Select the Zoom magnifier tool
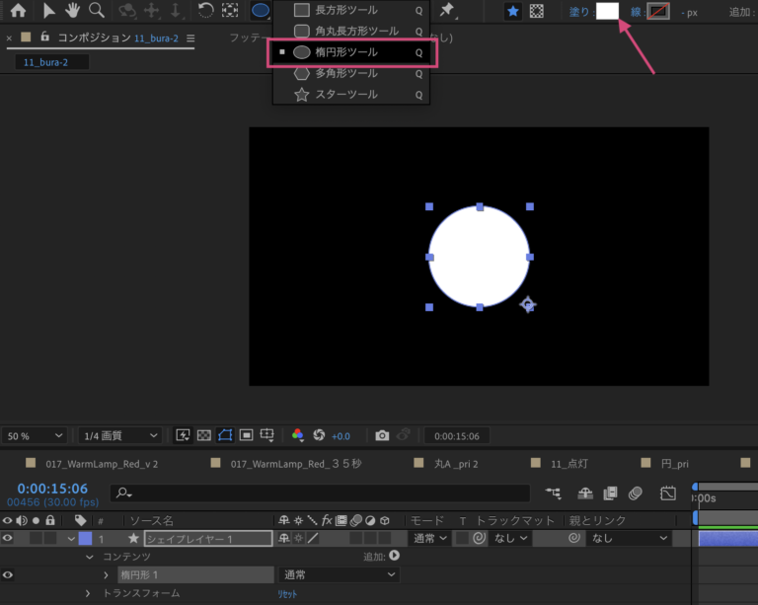This screenshot has width=758, height=605. 97,11
